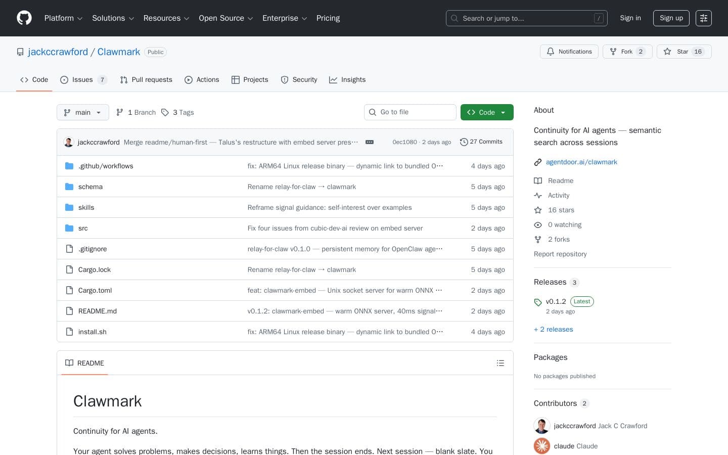Click the link icon beside agentdoor.ai/clawmark
This screenshot has height=455, width=728.
(x=538, y=162)
